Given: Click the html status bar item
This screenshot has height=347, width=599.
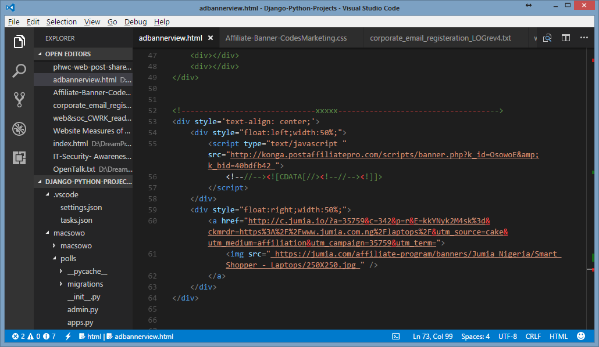Looking at the screenshot, I should (90, 337).
